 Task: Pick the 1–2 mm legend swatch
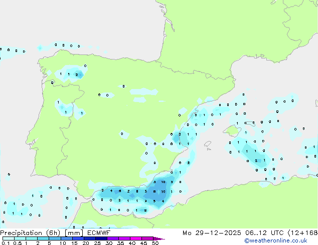click(x=32, y=238)
